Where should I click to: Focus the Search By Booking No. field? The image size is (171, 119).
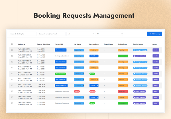[x=23, y=34]
